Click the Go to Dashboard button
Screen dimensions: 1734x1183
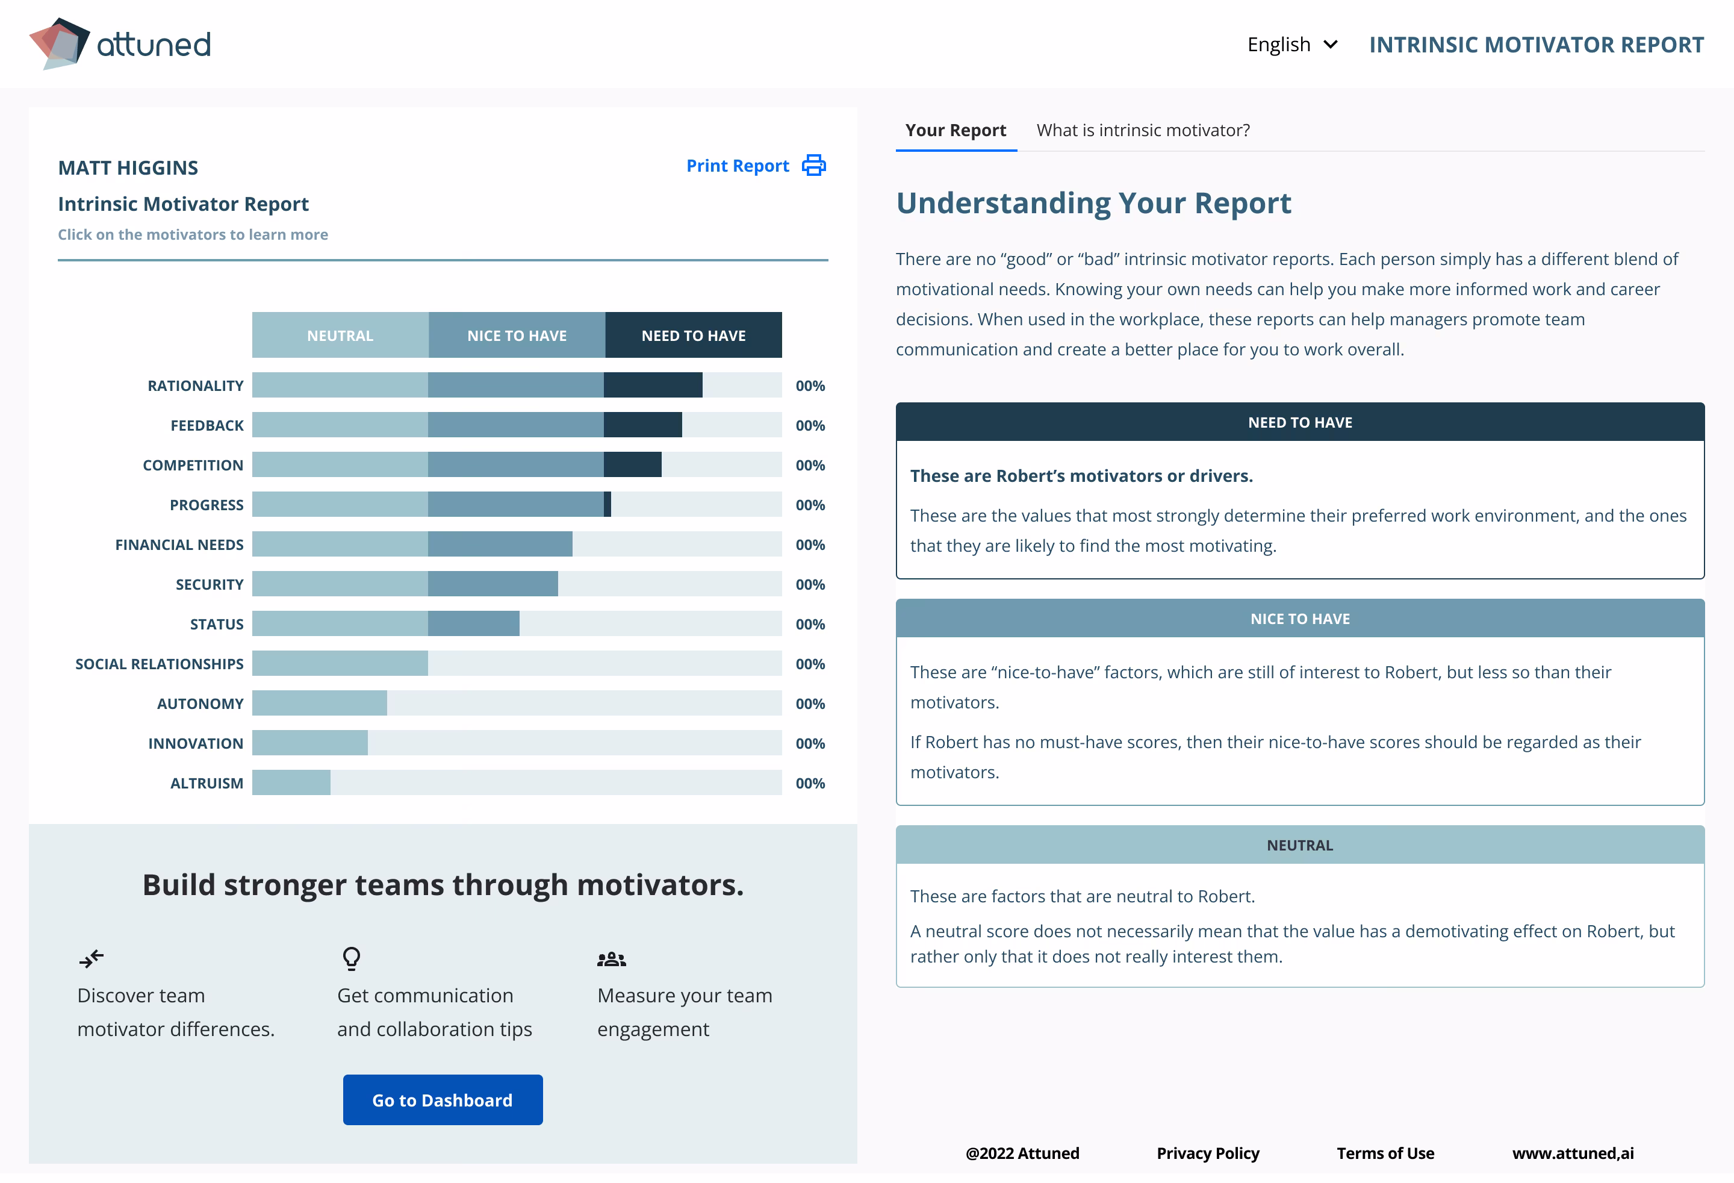(443, 1099)
